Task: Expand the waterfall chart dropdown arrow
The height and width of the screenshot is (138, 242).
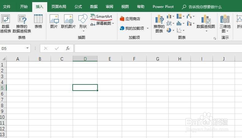Action: [x=194, y=16]
